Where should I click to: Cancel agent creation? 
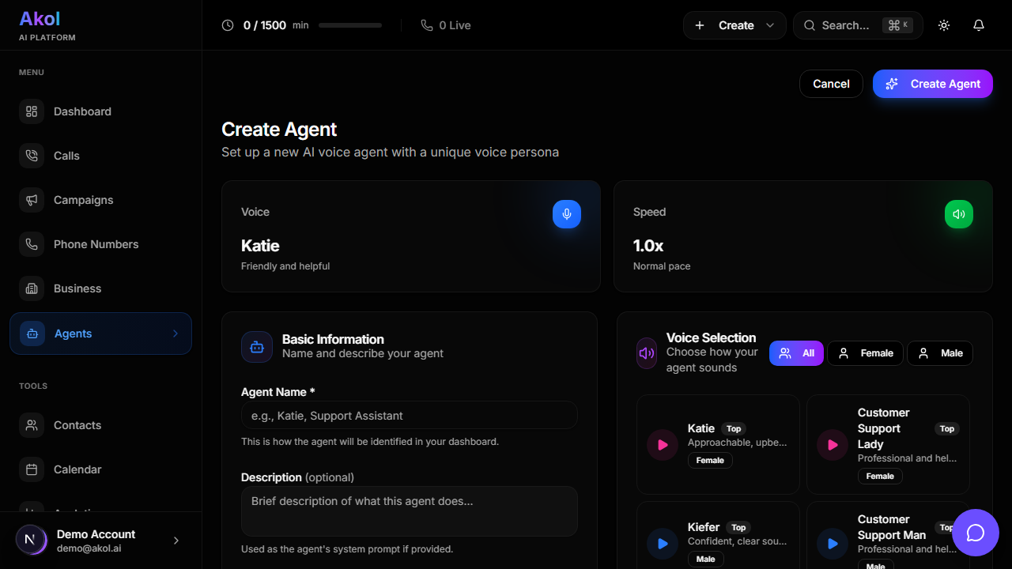(831, 83)
